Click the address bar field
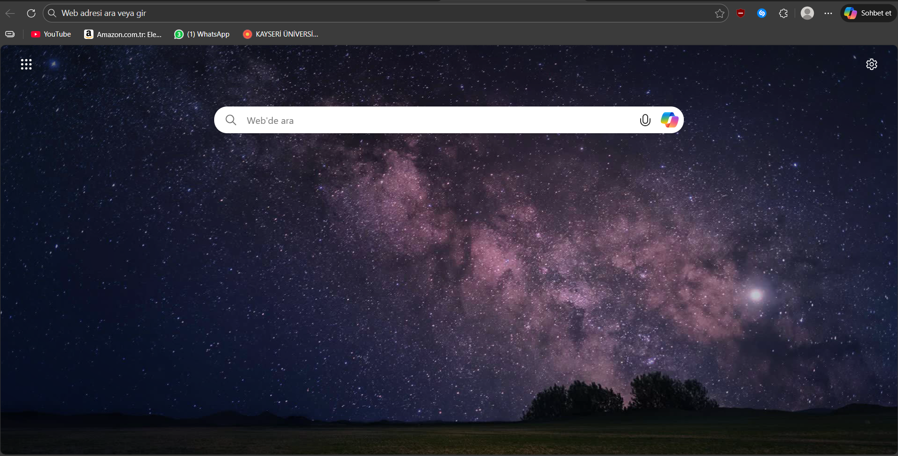The image size is (898, 456). [x=385, y=13]
